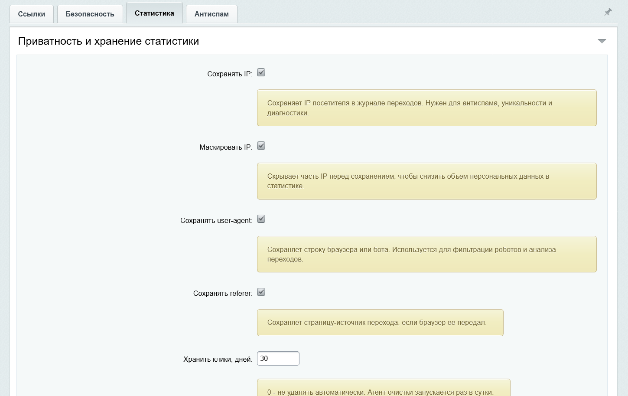Image resolution: width=628 pixels, height=396 pixels.
Task: Collapse the Приватность и хранение статистики section arrow
Action: pos(602,41)
